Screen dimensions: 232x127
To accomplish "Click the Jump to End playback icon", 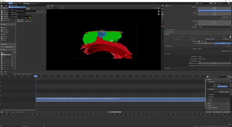I will [120, 112].
